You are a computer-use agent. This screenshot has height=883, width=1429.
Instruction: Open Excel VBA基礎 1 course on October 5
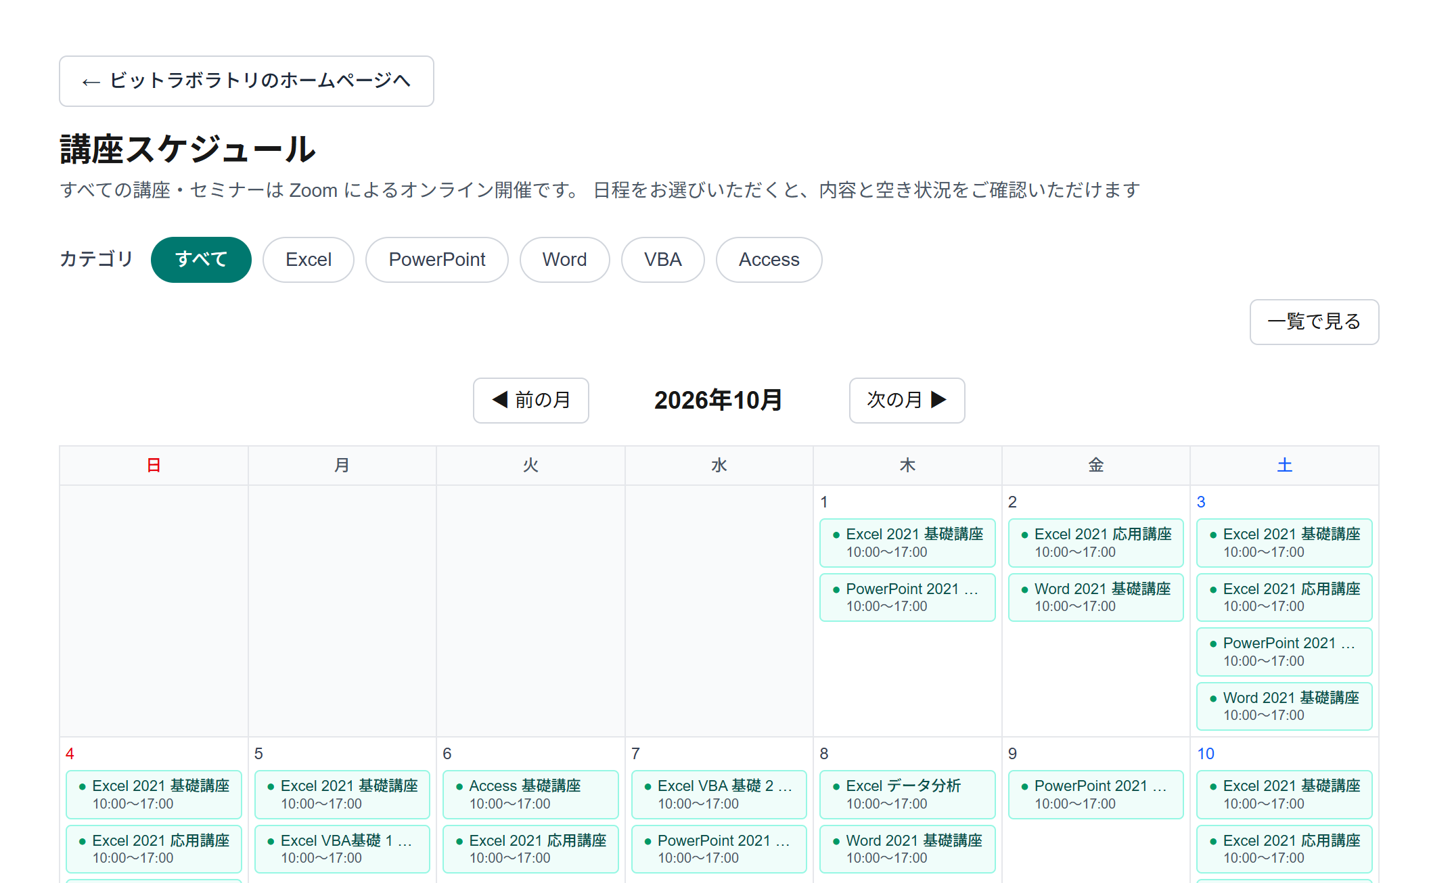pos(342,849)
